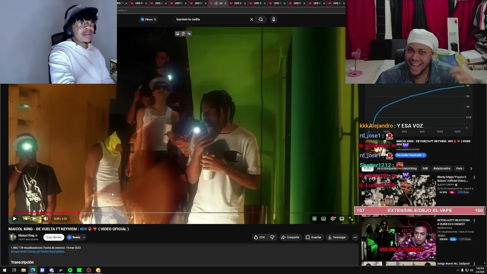This screenshot has height=274, width=487.
Task: Open the taskbar clock showing 7:49 PM
Action: (480, 270)
